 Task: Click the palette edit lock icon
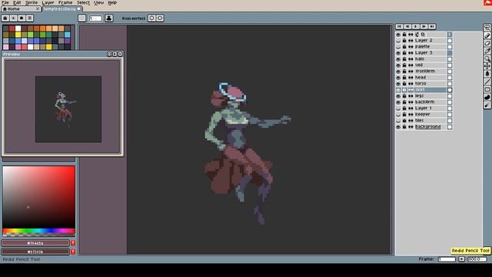pyautogui.click(x=5, y=18)
